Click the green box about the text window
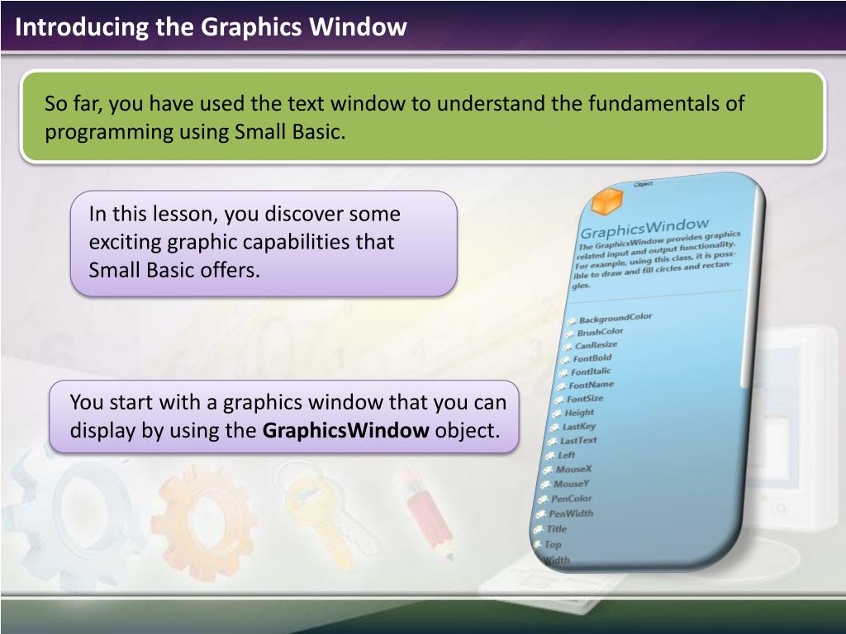 (423, 116)
